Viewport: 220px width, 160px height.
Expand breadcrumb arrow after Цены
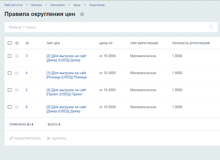[x=85, y=5]
